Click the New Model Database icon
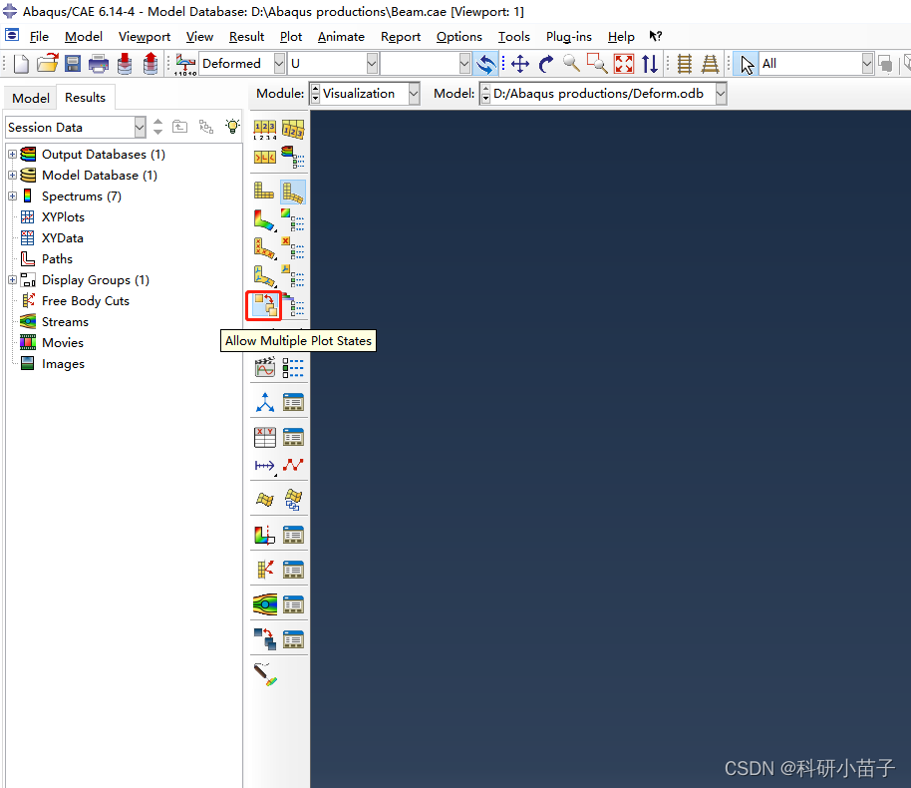Viewport: 911px width, 788px height. click(21, 64)
